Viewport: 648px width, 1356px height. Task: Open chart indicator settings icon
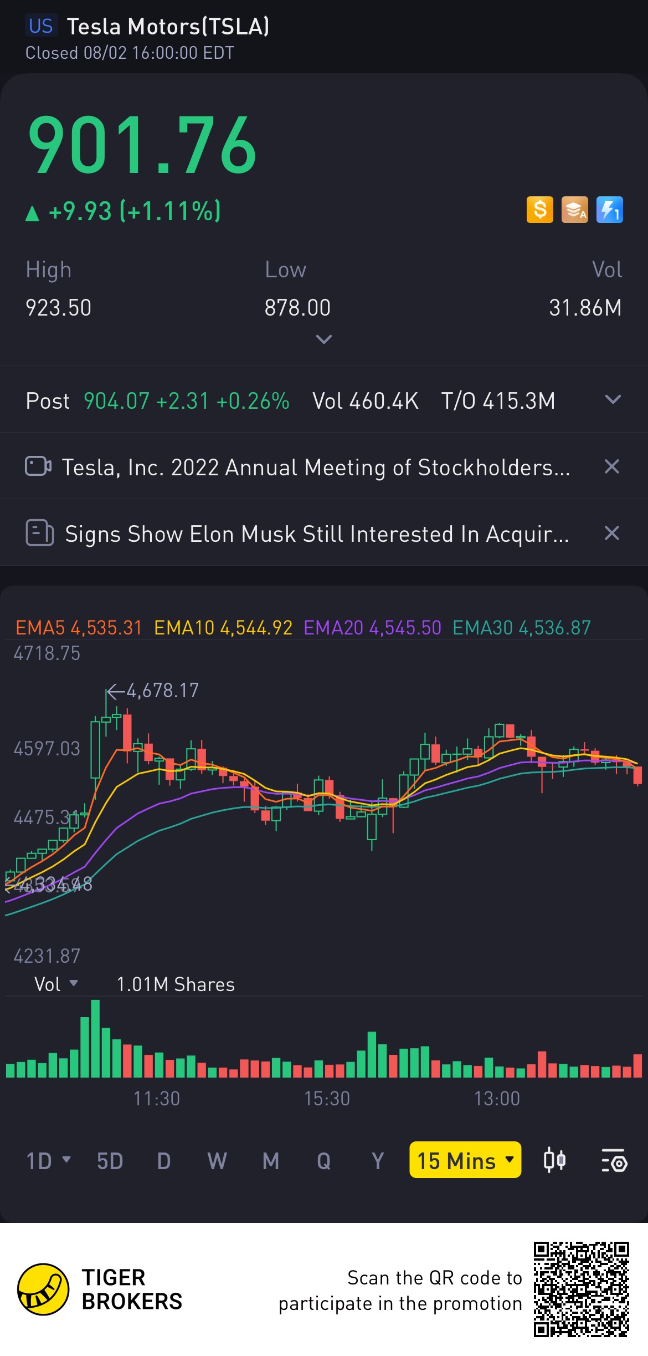tap(614, 1160)
